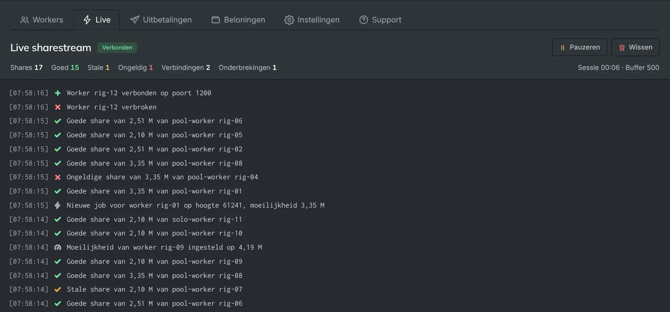Click the lightning icon on Nieuwe job rig-01
This screenshot has width=670, height=312.
coord(58,206)
